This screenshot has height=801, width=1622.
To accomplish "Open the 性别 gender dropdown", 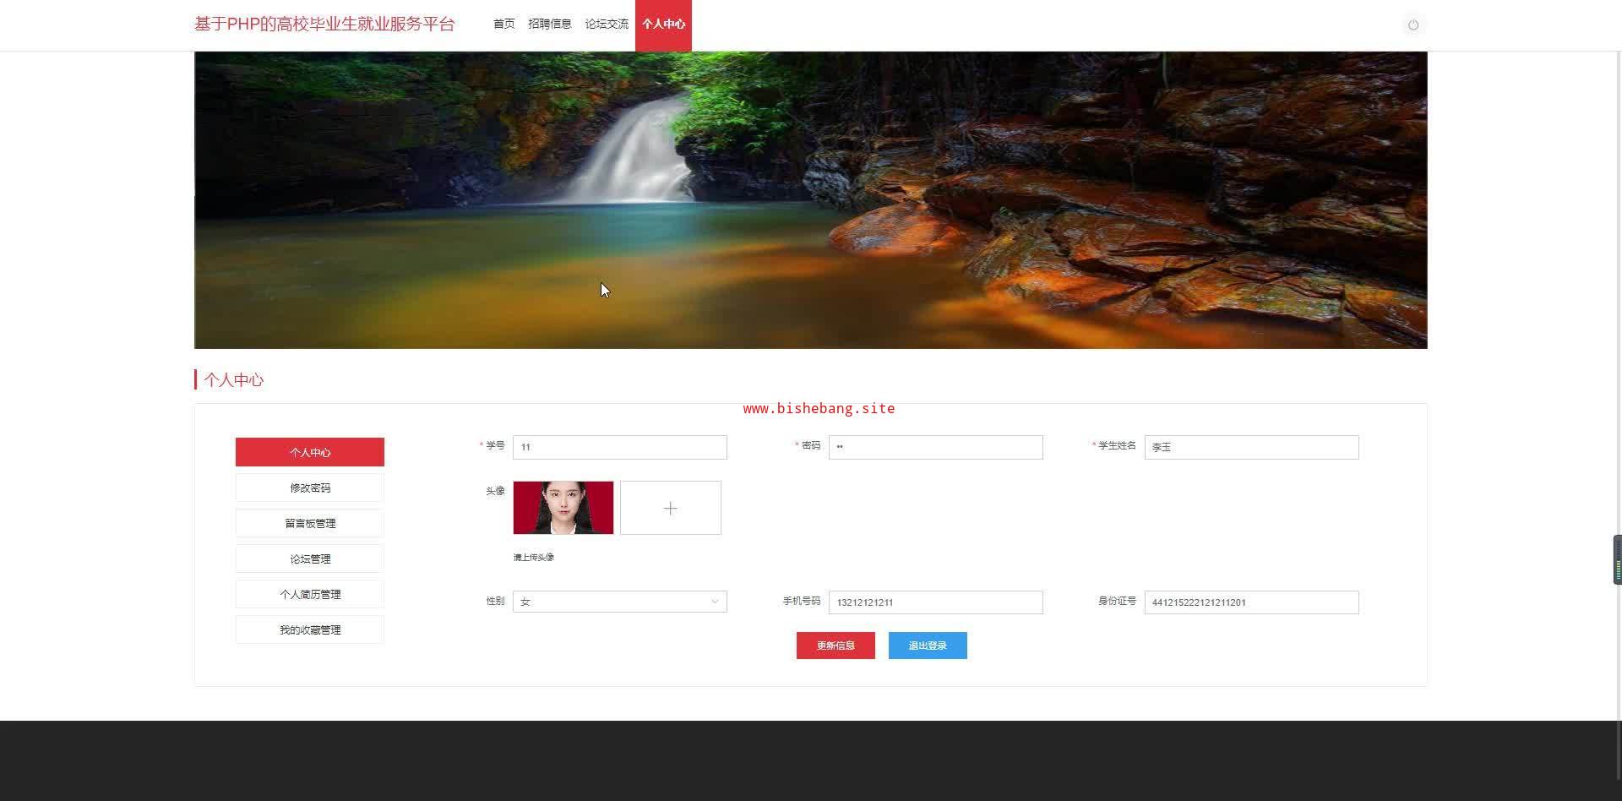I will [619, 602].
